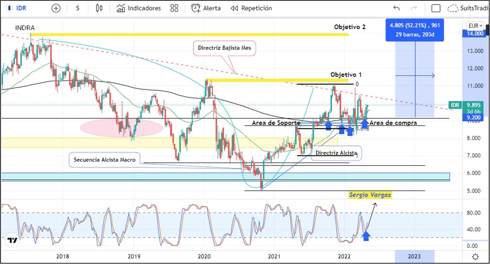Open the Indicadores menu
Viewport: 490px width, 264px height.
[x=139, y=8]
